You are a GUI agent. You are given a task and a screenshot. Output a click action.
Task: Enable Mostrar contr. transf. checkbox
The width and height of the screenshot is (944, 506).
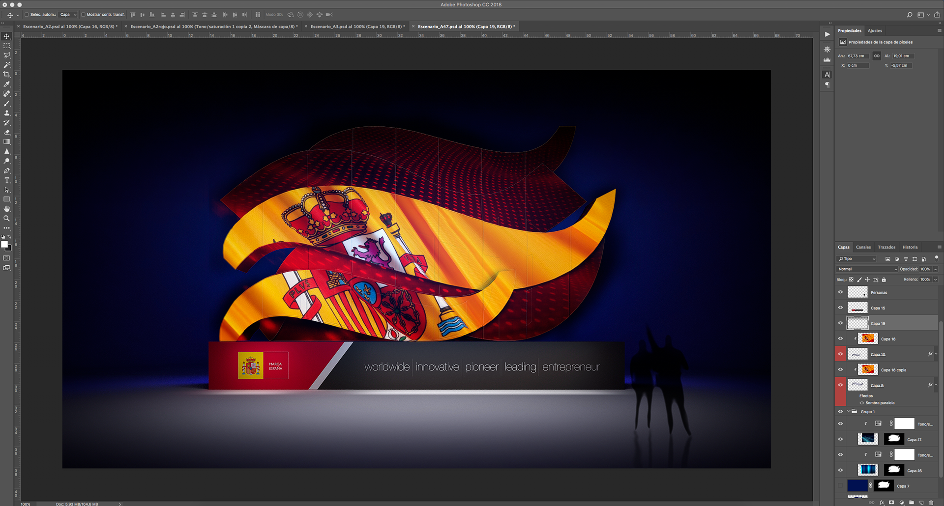83,15
